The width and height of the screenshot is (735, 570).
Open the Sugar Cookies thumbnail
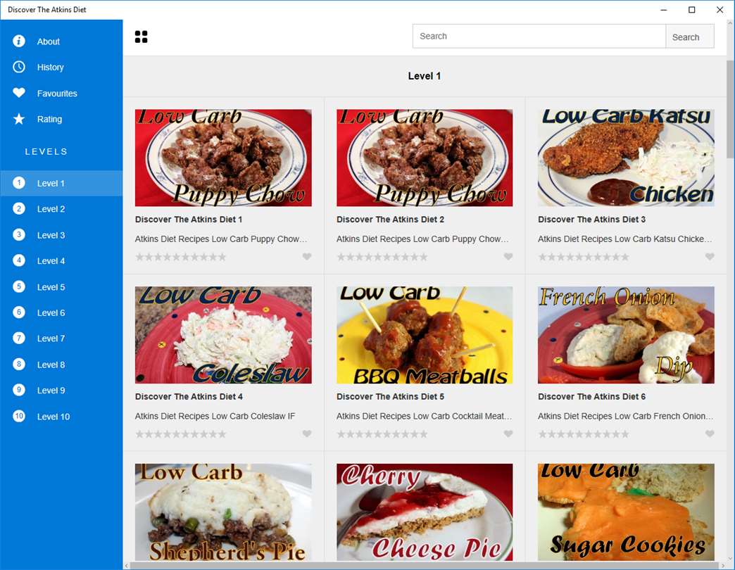[x=627, y=512]
